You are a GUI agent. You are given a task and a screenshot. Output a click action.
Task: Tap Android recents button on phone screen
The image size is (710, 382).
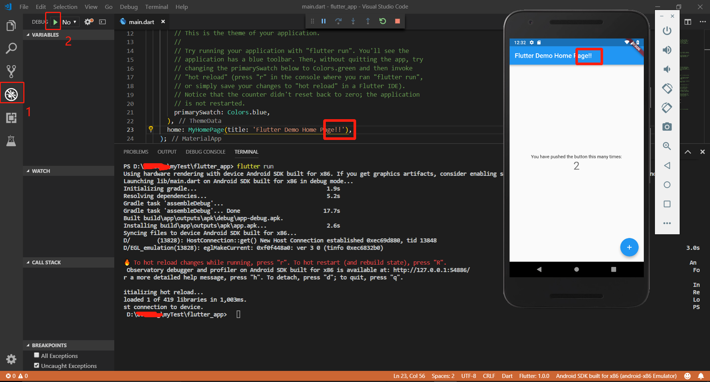click(614, 269)
